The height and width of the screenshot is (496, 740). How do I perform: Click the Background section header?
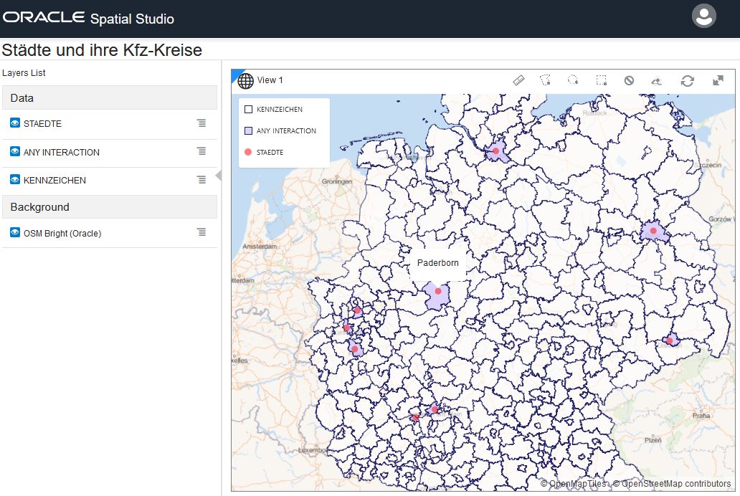pyautogui.click(x=110, y=206)
